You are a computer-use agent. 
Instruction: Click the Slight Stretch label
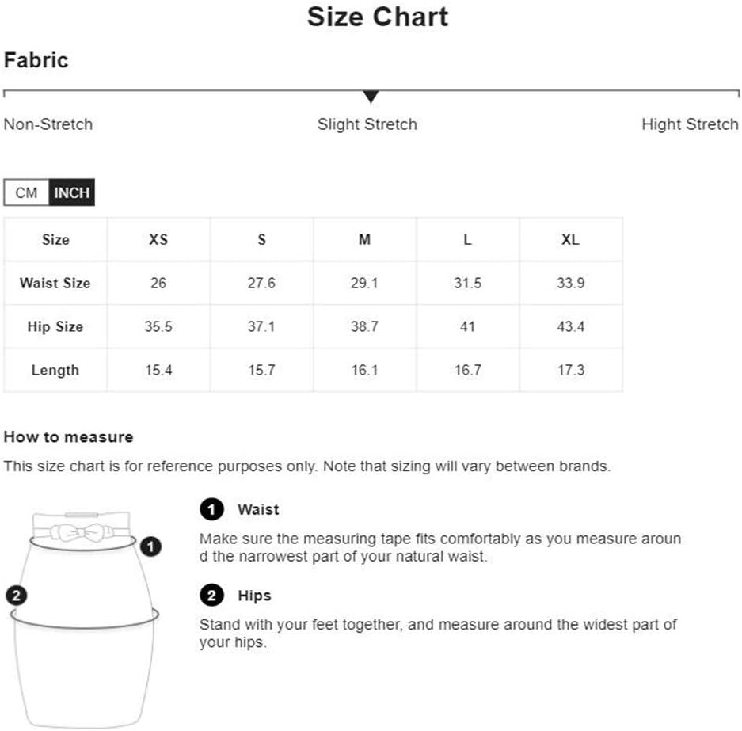(367, 124)
